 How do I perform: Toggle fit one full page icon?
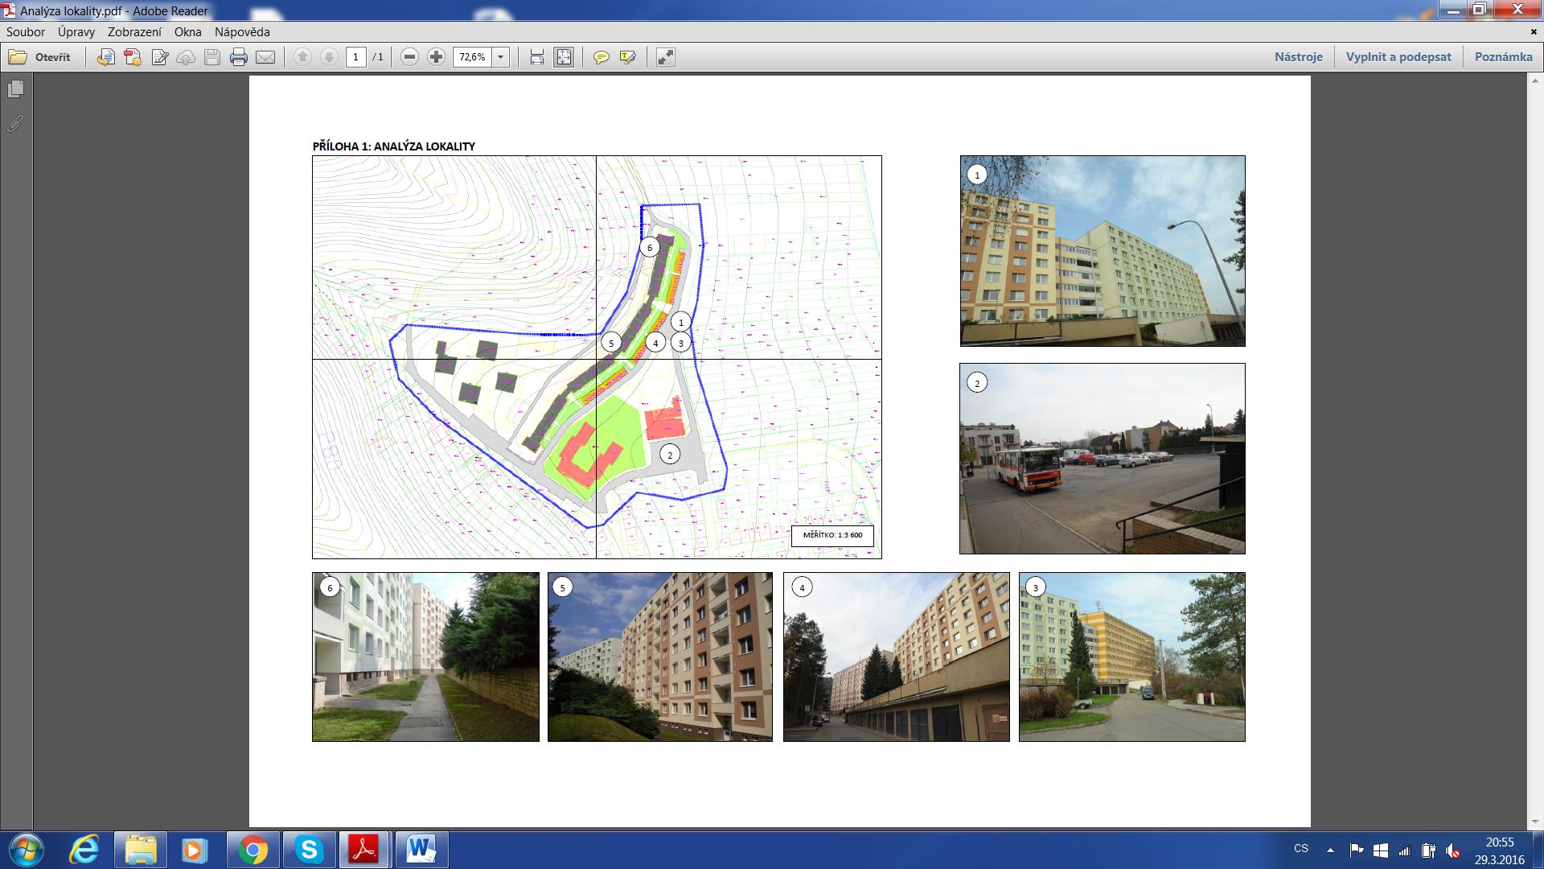click(564, 57)
